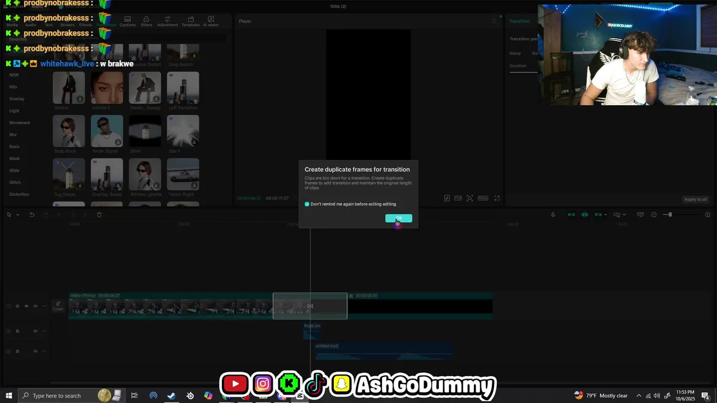The image size is (717, 403).
Task: Choose the Stretch transition thumbnail
Action: pos(69,88)
